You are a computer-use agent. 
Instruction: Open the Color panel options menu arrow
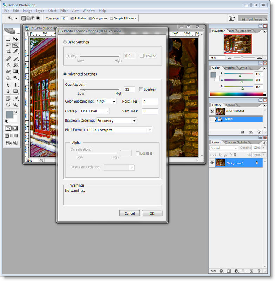point(264,68)
